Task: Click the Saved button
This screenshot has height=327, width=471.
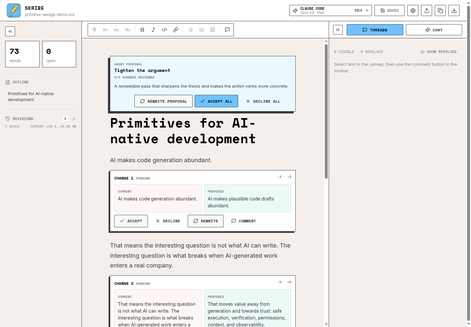Action: pyautogui.click(x=390, y=10)
